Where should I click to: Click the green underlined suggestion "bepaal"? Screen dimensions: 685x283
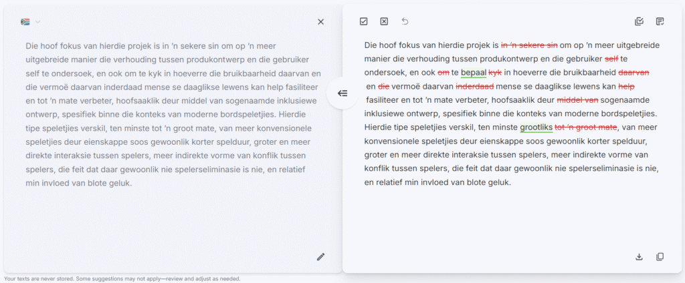pyautogui.click(x=473, y=73)
